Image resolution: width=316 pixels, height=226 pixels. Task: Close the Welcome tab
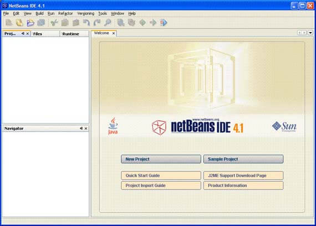(114, 33)
